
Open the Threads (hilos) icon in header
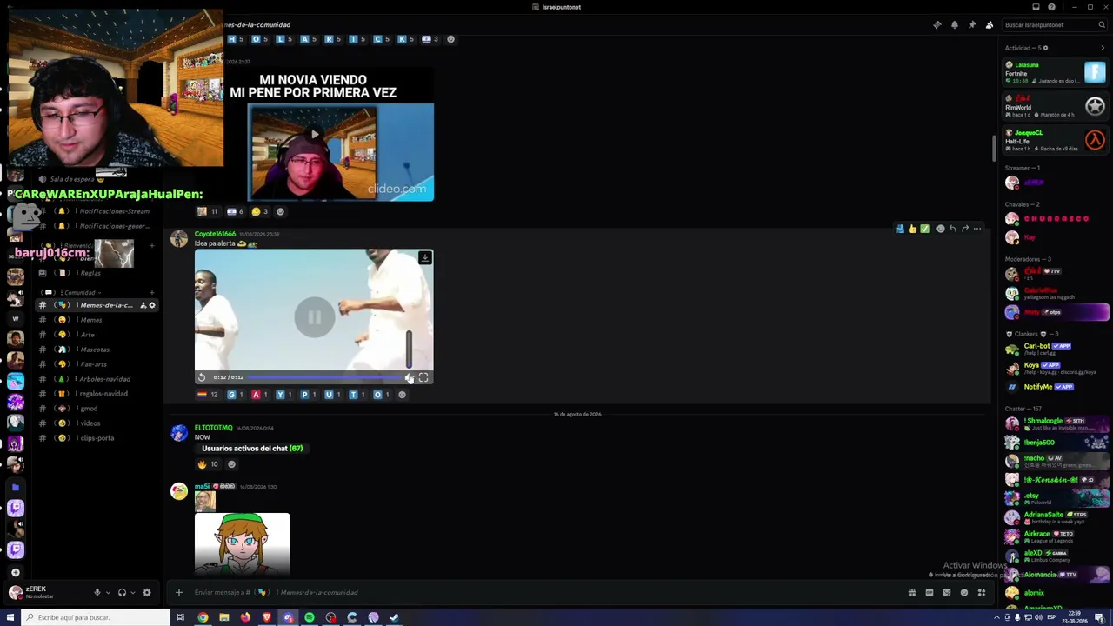(x=936, y=24)
